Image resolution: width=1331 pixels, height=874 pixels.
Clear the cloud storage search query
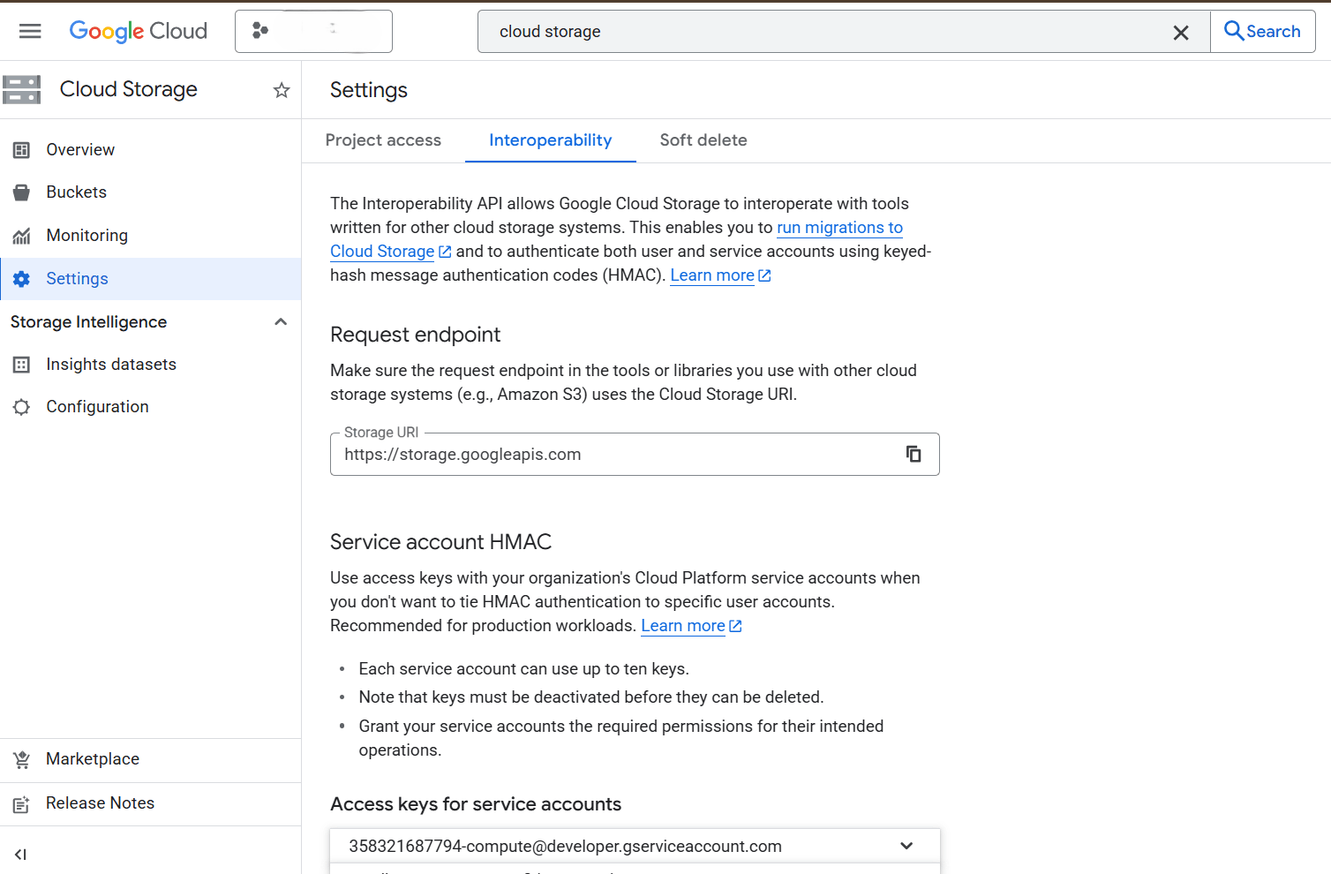point(1181,32)
